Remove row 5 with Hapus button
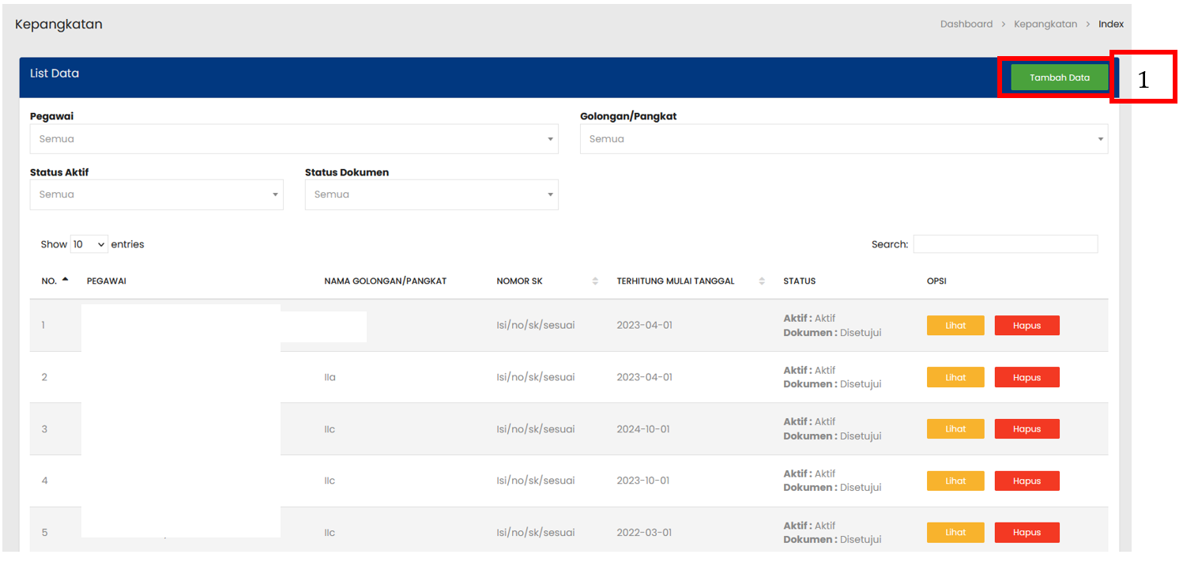 click(x=1026, y=532)
